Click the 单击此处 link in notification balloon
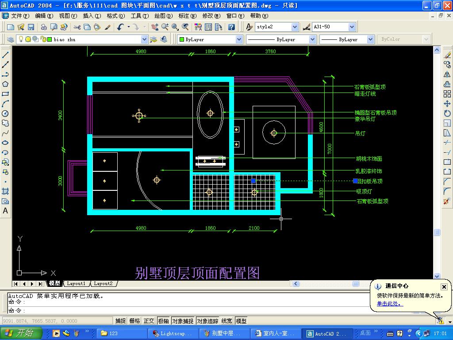Screen dimensions: 453x340 pos(390,304)
